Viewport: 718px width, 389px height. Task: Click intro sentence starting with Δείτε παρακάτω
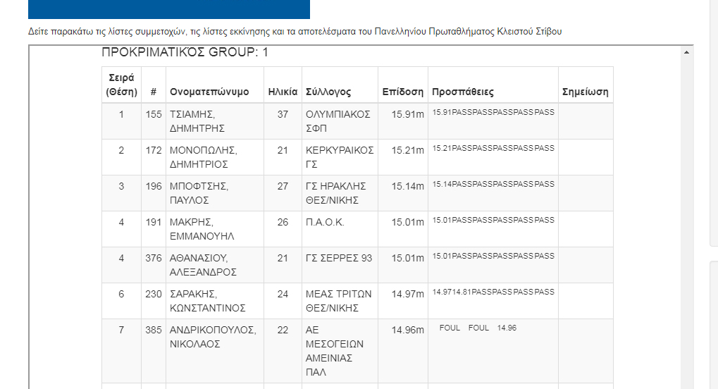point(295,32)
